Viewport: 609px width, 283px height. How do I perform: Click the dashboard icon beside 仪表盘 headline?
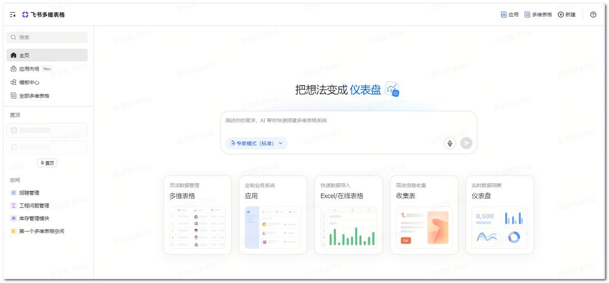tap(392, 89)
